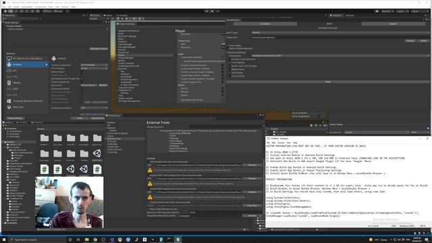
Task: Click Windows taskbar search box
Action: click(37, 240)
